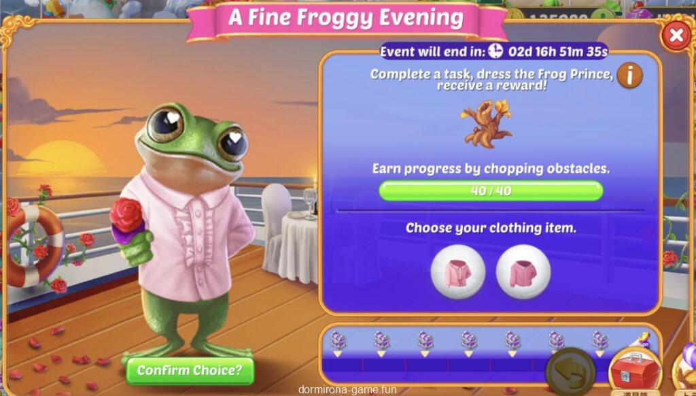Click the A Fine Froggy Evening banner
This screenshot has height=396, width=696.
[x=346, y=18]
